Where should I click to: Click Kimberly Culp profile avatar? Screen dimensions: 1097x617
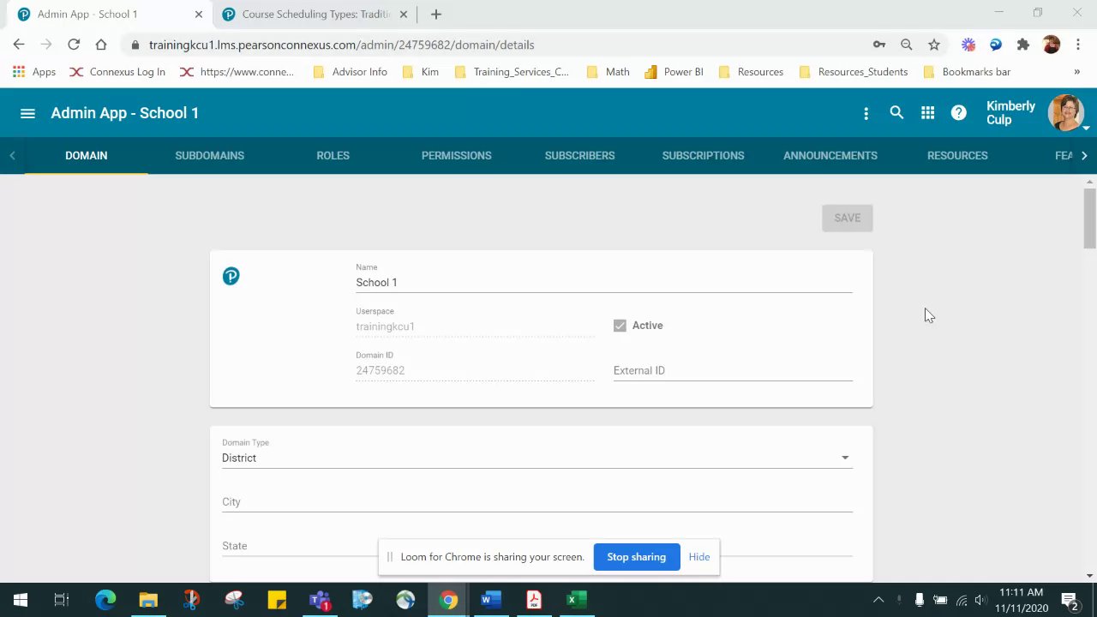coord(1065,112)
